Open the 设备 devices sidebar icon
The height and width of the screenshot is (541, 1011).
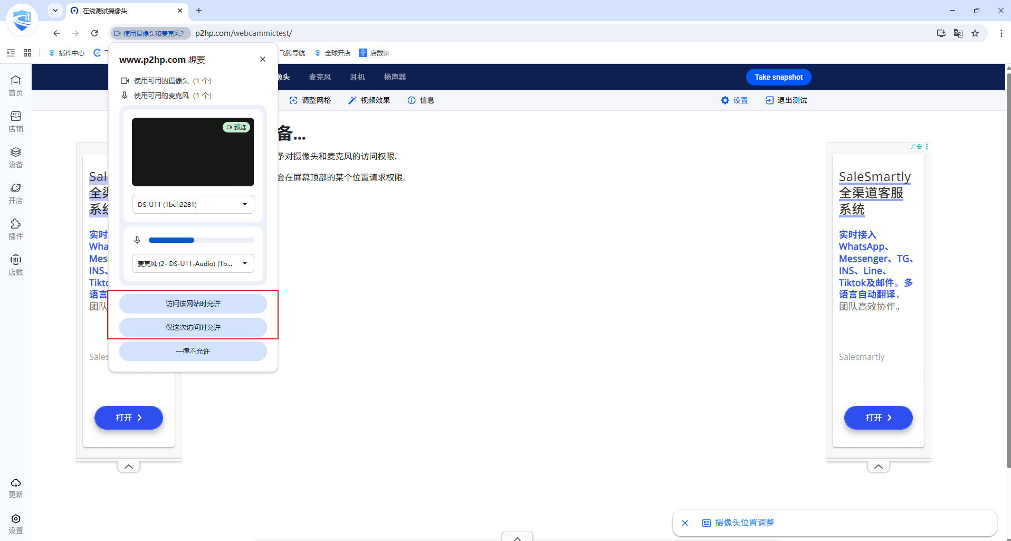(x=16, y=157)
